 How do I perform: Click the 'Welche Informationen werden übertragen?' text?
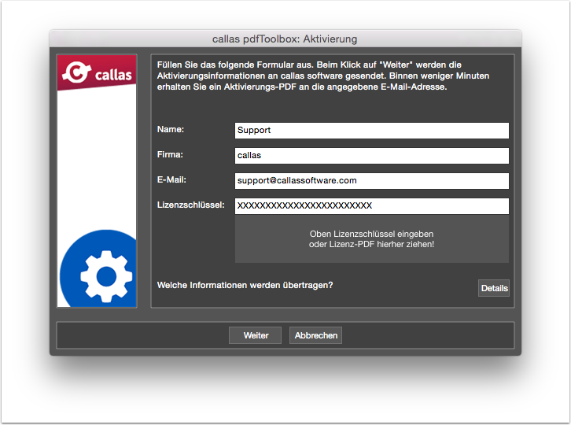click(x=245, y=285)
